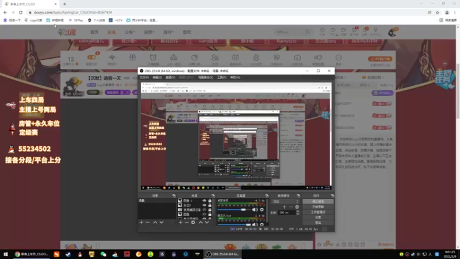This screenshot has height=259, width=460.
Task: Toggle visibility of source 车位2
Action: pyautogui.click(x=204, y=205)
